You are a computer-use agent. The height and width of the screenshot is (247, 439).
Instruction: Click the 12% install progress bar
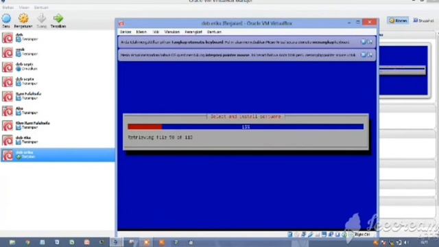point(246,127)
